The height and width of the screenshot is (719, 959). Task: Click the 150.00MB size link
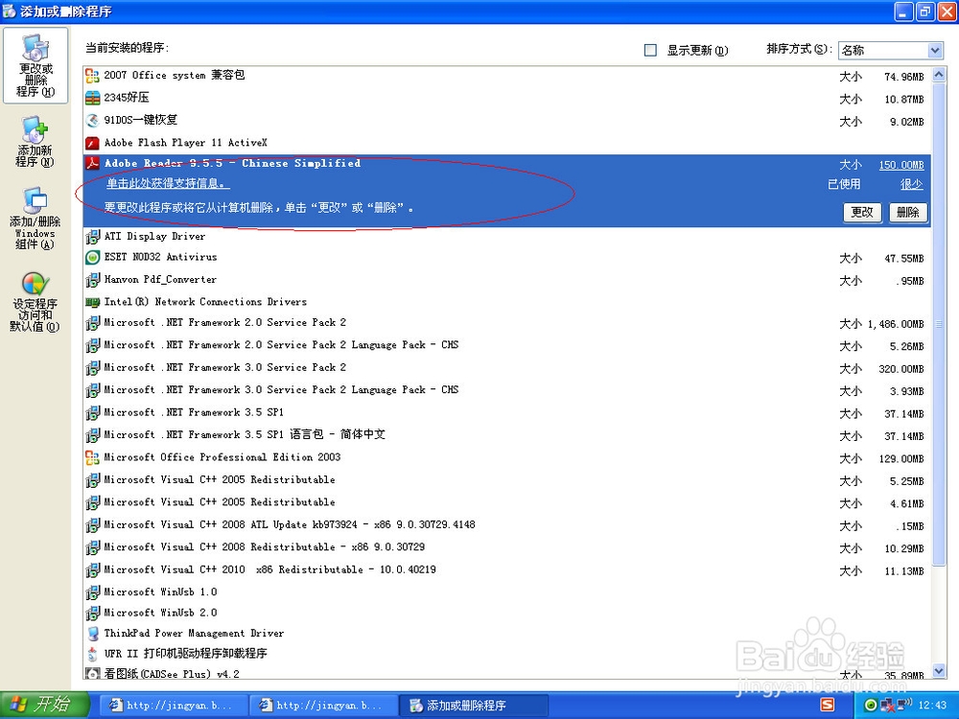[901, 165]
